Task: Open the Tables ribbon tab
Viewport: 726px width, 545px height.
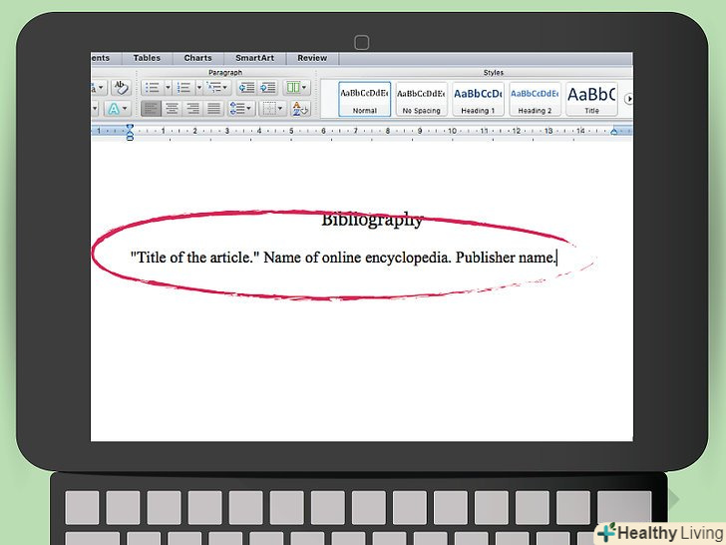Action: point(147,58)
